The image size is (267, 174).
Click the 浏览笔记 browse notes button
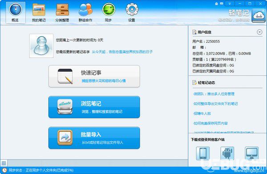click(94, 107)
